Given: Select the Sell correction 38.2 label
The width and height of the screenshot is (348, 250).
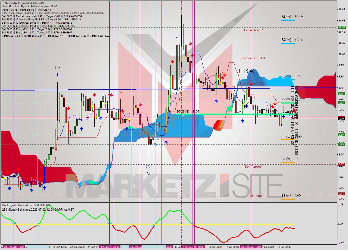Looking at the screenshot, I should (x=252, y=84).
